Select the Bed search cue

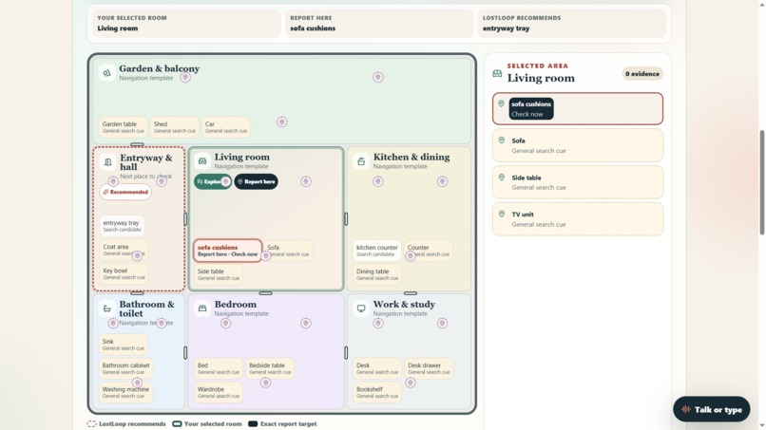219,368
